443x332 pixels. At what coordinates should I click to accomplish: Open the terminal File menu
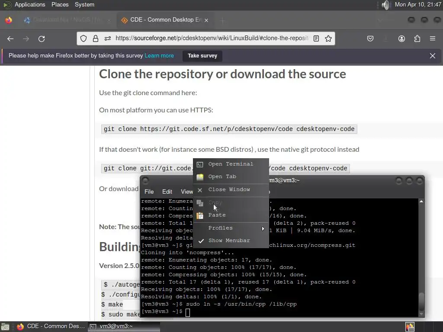coord(149,192)
